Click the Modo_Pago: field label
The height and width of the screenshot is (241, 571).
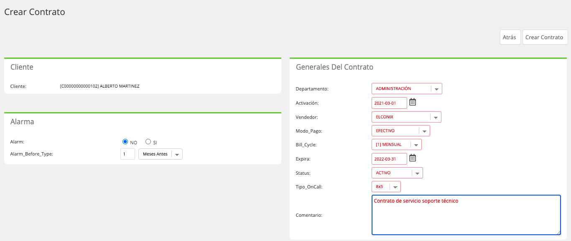(x=309, y=131)
